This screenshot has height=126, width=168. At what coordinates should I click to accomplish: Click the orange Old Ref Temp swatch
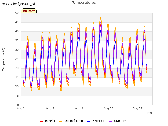coord(61,121)
